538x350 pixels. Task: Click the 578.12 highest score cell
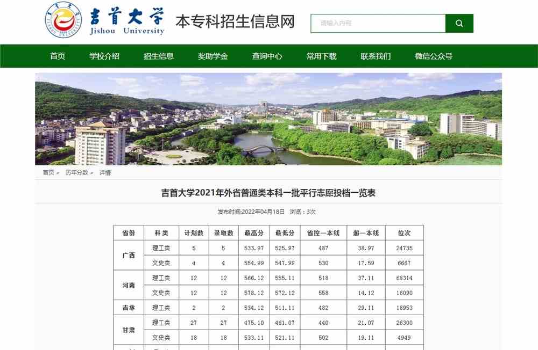pyautogui.click(x=254, y=293)
